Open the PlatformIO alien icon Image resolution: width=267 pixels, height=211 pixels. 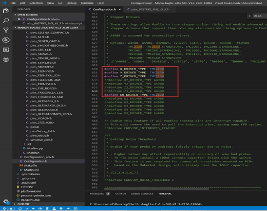6,59
